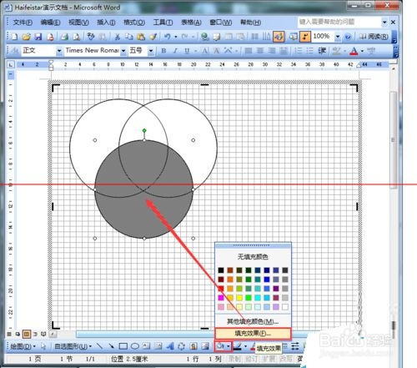Toggle Italic formatting
Screen dimensions: 417x368
pos(175,51)
